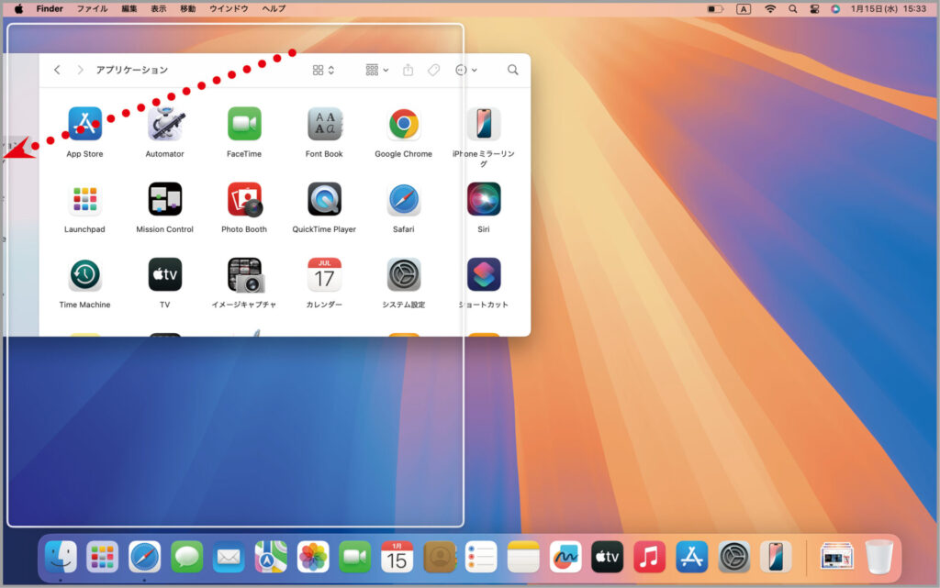Open iPhone Mirroring from the Dock
Image resolution: width=940 pixels, height=588 pixels.
coord(776,557)
